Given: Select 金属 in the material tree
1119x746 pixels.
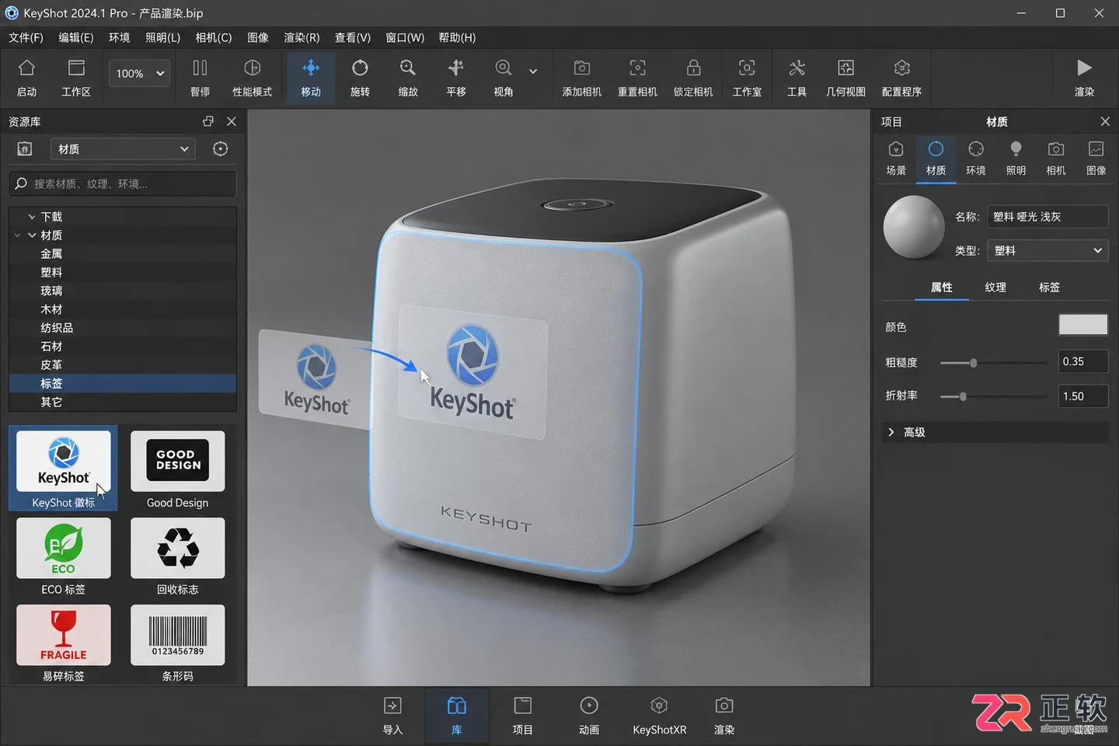Looking at the screenshot, I should pos(51,253).
